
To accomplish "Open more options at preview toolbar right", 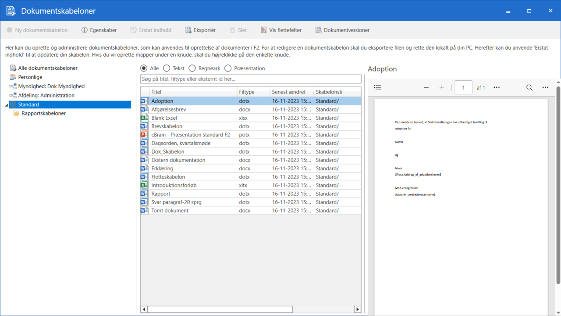I will pos(545,87).
